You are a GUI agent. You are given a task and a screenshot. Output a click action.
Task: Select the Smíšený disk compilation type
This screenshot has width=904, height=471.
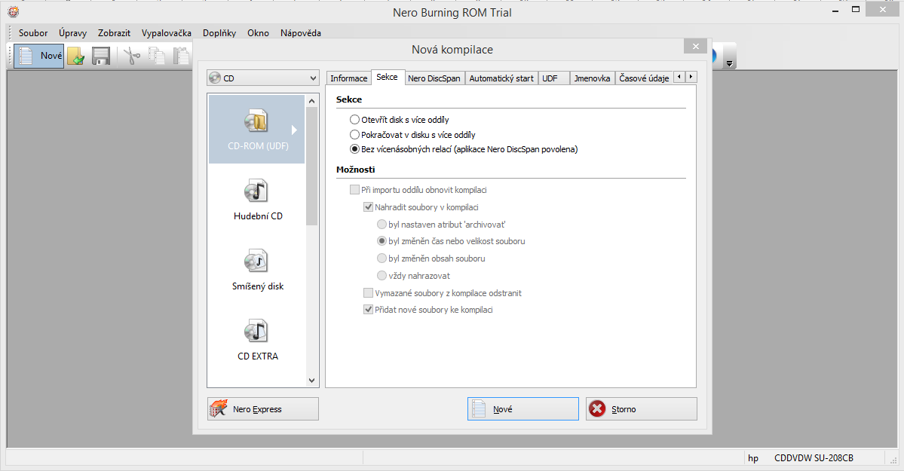258,270
